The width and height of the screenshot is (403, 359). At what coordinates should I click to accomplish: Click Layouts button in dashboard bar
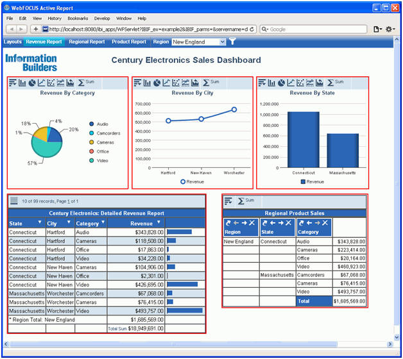(x=13, y=42)
